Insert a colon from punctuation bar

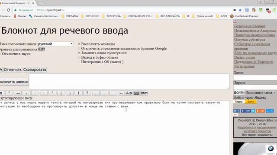click(35, 93)
